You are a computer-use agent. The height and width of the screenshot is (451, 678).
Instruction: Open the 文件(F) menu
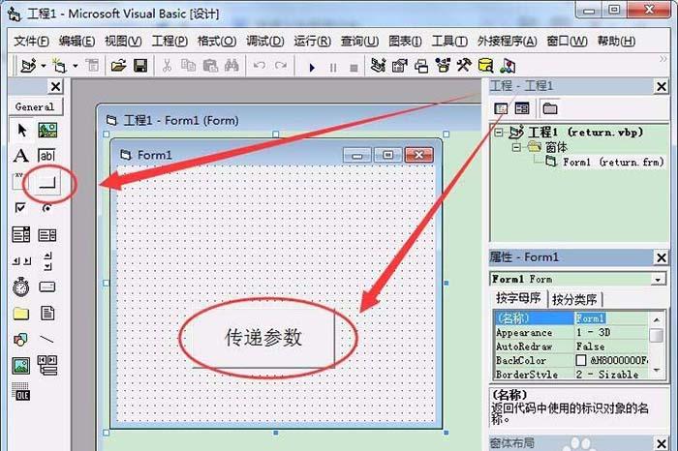click(31, 41)
